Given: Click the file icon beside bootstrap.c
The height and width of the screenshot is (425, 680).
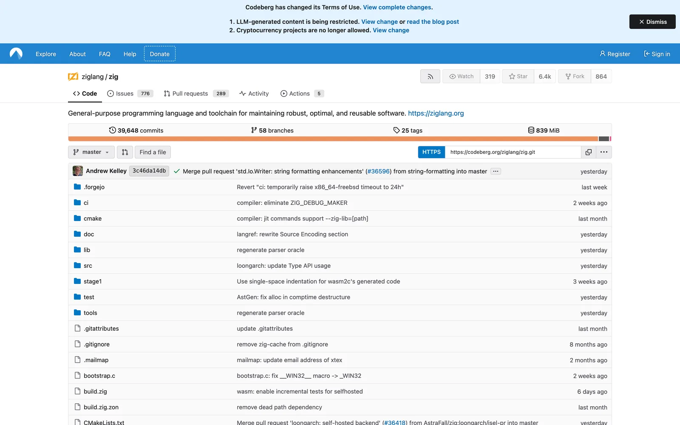Looking at the screenshot, I should [77, 375].
